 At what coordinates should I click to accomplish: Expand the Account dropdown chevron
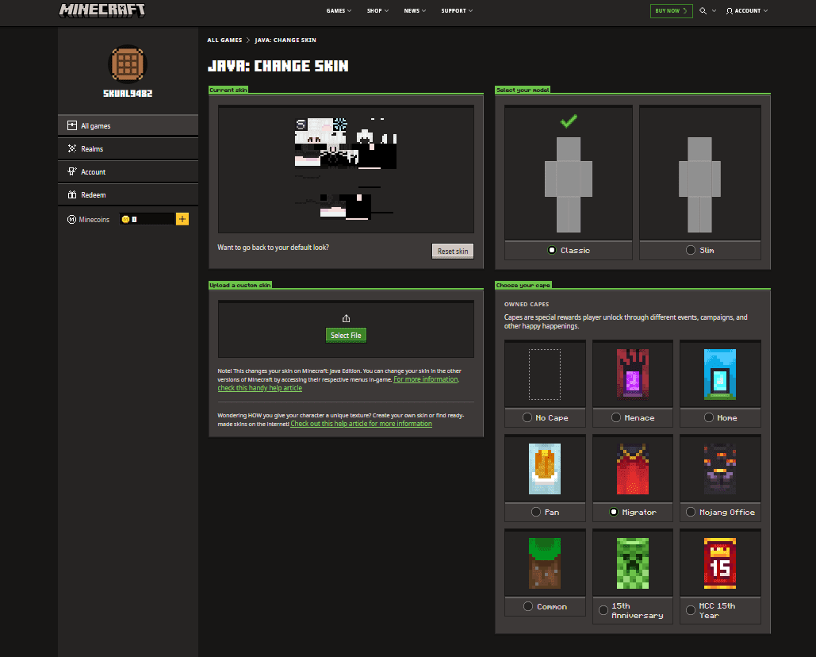(x=766, y=11)
